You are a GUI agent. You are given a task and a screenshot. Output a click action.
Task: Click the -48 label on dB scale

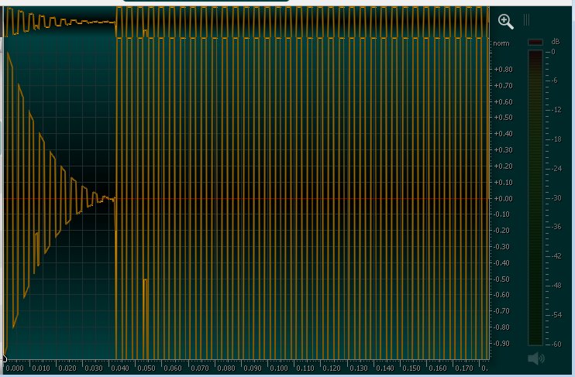pyautogui.click(x=556, y=286)
